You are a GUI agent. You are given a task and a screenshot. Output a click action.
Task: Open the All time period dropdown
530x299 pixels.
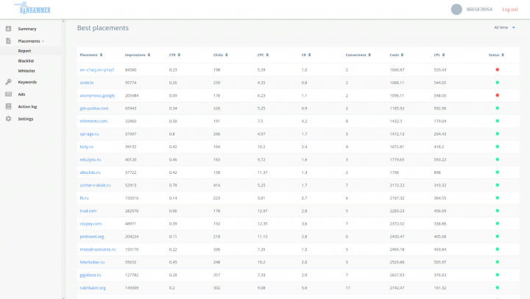(504, 27)
